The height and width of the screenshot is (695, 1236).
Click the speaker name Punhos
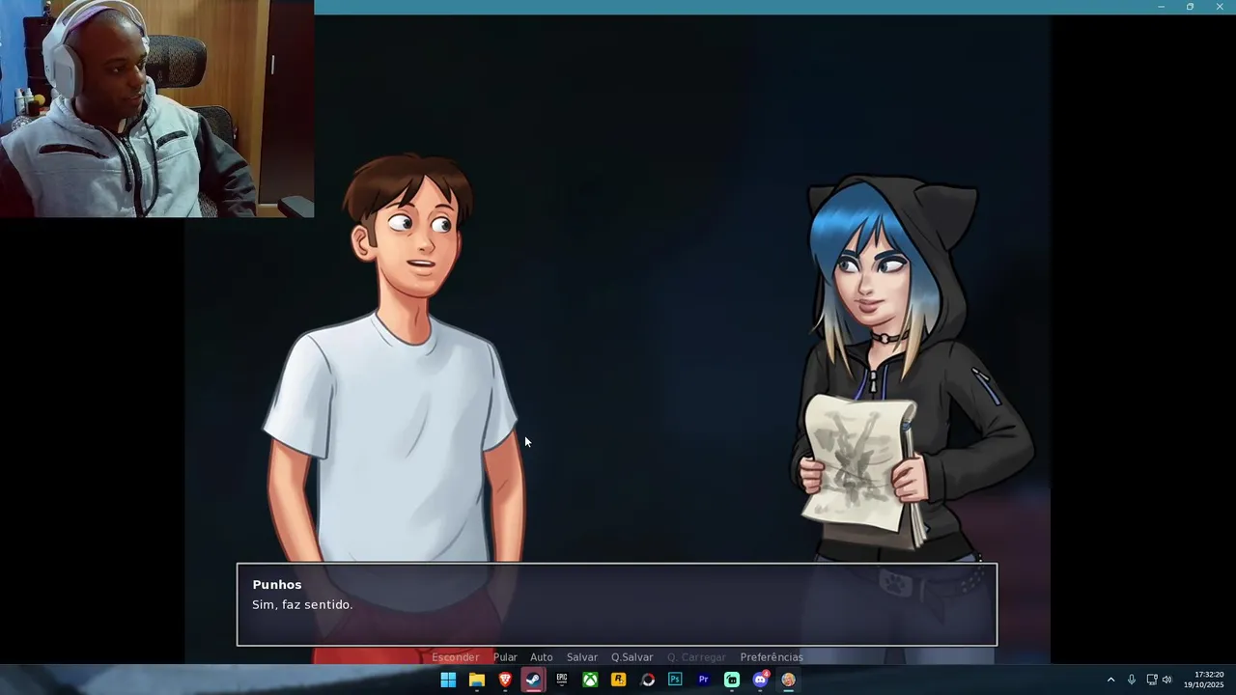(x=277, y=585)
